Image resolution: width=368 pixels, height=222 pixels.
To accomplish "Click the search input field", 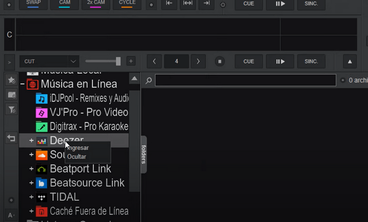I will tap(246, 80).
